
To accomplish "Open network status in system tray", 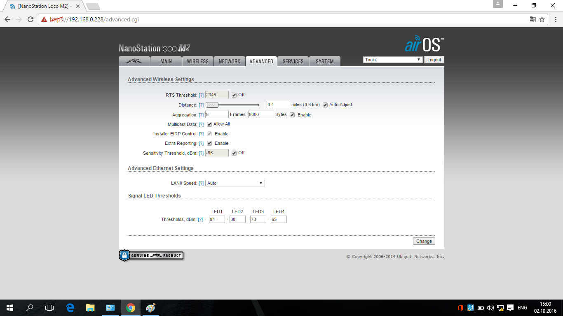I will tap(500, 308).
